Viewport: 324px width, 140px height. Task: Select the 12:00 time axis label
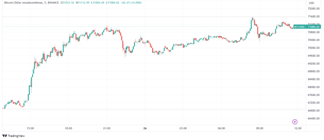pos(298,128)
